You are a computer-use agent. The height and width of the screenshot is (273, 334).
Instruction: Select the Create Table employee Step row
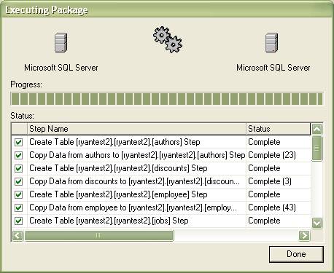point(161,194)
